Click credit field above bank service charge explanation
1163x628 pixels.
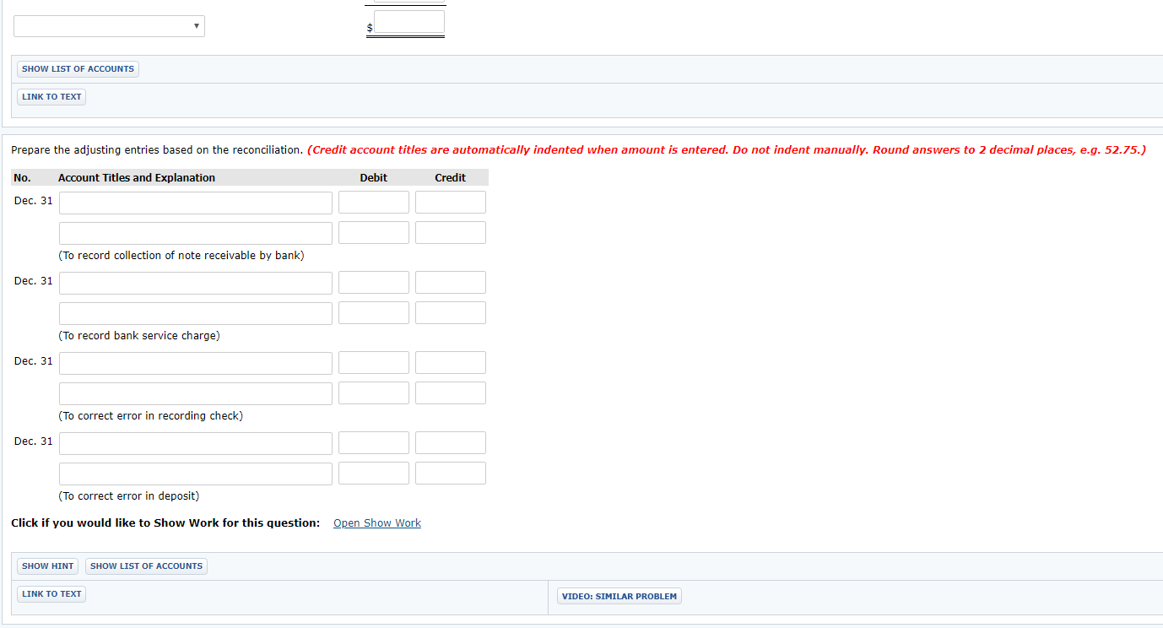pos(451,313)
